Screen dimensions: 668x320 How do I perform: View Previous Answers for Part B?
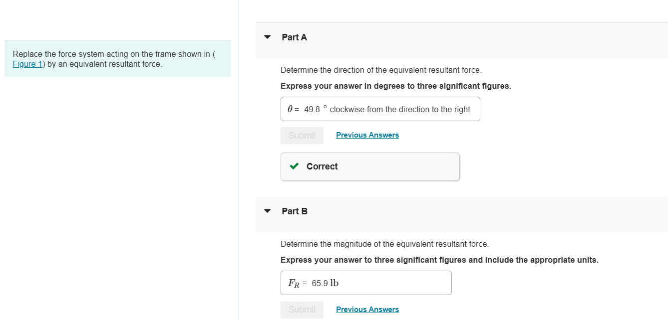pyautogui.click(x=367, y=309)
